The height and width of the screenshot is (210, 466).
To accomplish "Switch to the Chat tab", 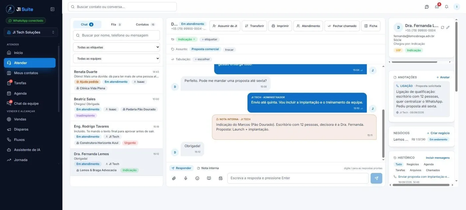I will [x=87, y=24].
